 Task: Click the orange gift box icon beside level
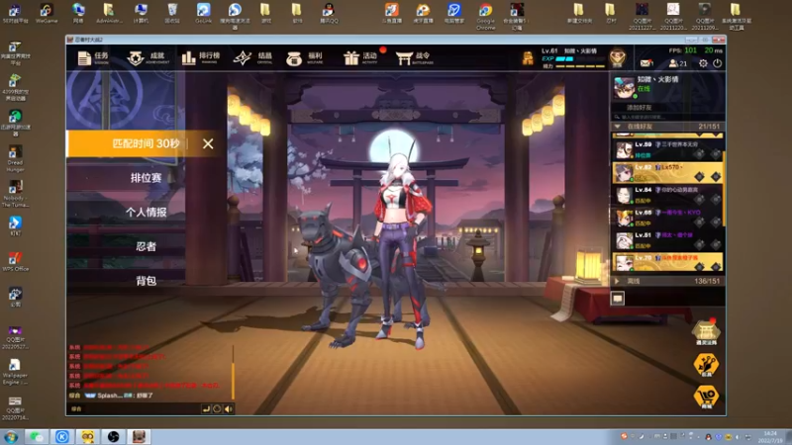click(x=528, y=58)
